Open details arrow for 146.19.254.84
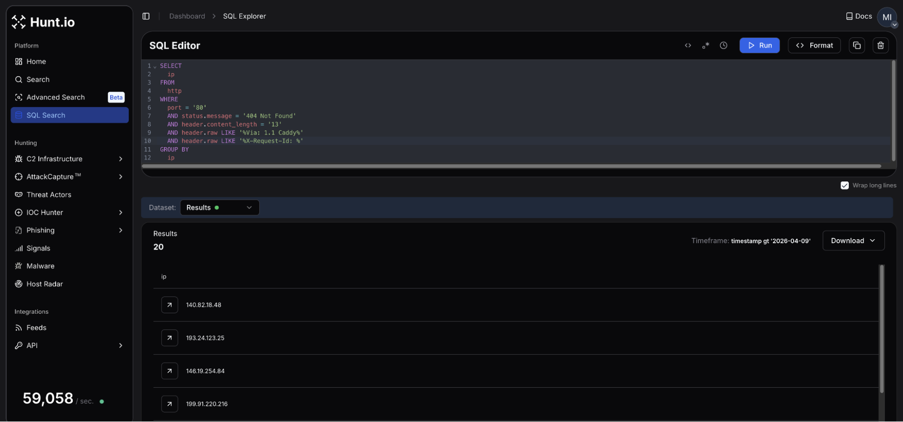Screen dimensions: 903x422 (169, 371)
